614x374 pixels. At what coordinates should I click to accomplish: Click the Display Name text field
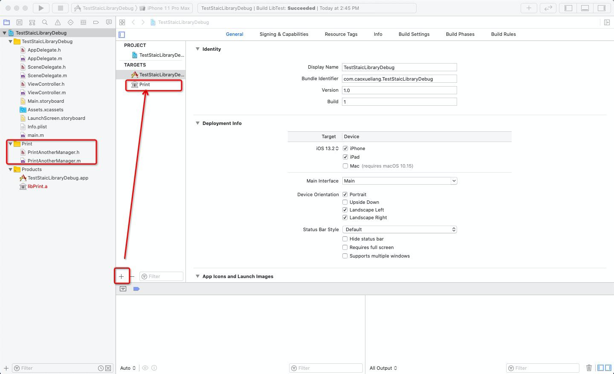[400, 67]
